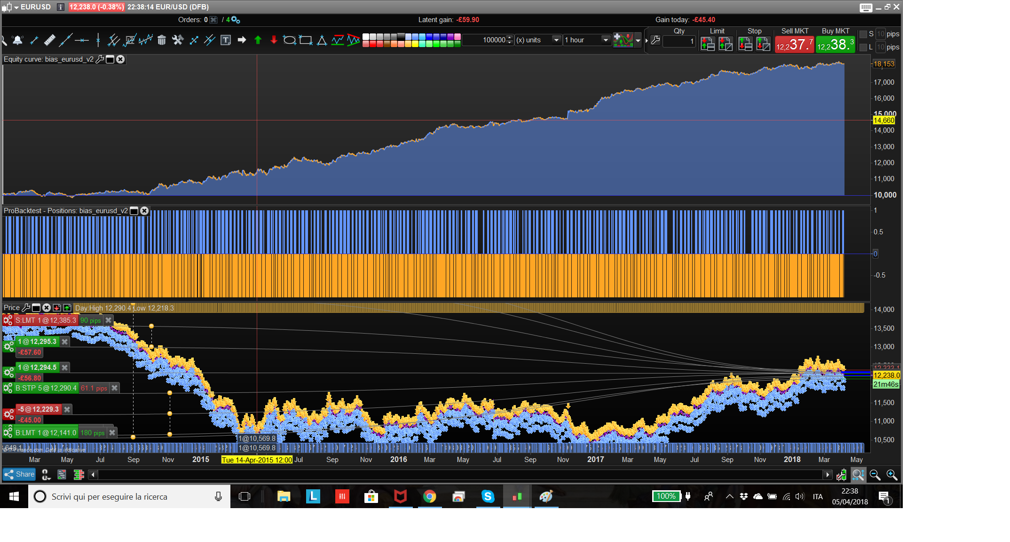Click the Sell MKT price button
This screenshot has height=542, width=1010.
coord(794,45)
